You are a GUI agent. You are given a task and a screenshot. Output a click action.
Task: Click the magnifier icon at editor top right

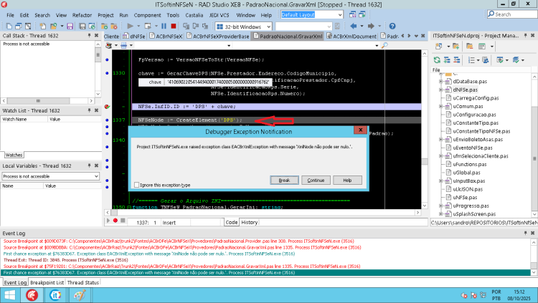click(x=384, y=45)
